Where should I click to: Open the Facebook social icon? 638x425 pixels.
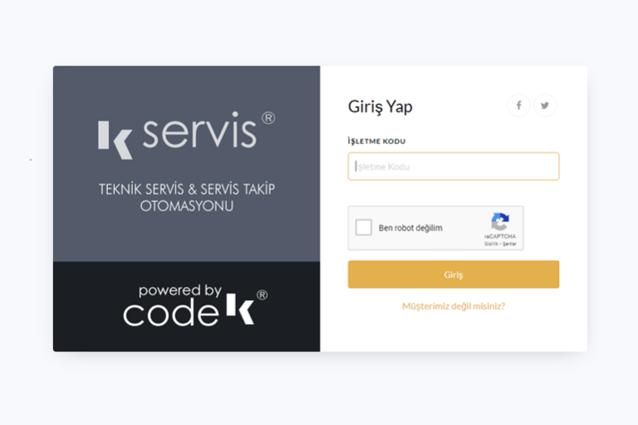coord(518,106)
